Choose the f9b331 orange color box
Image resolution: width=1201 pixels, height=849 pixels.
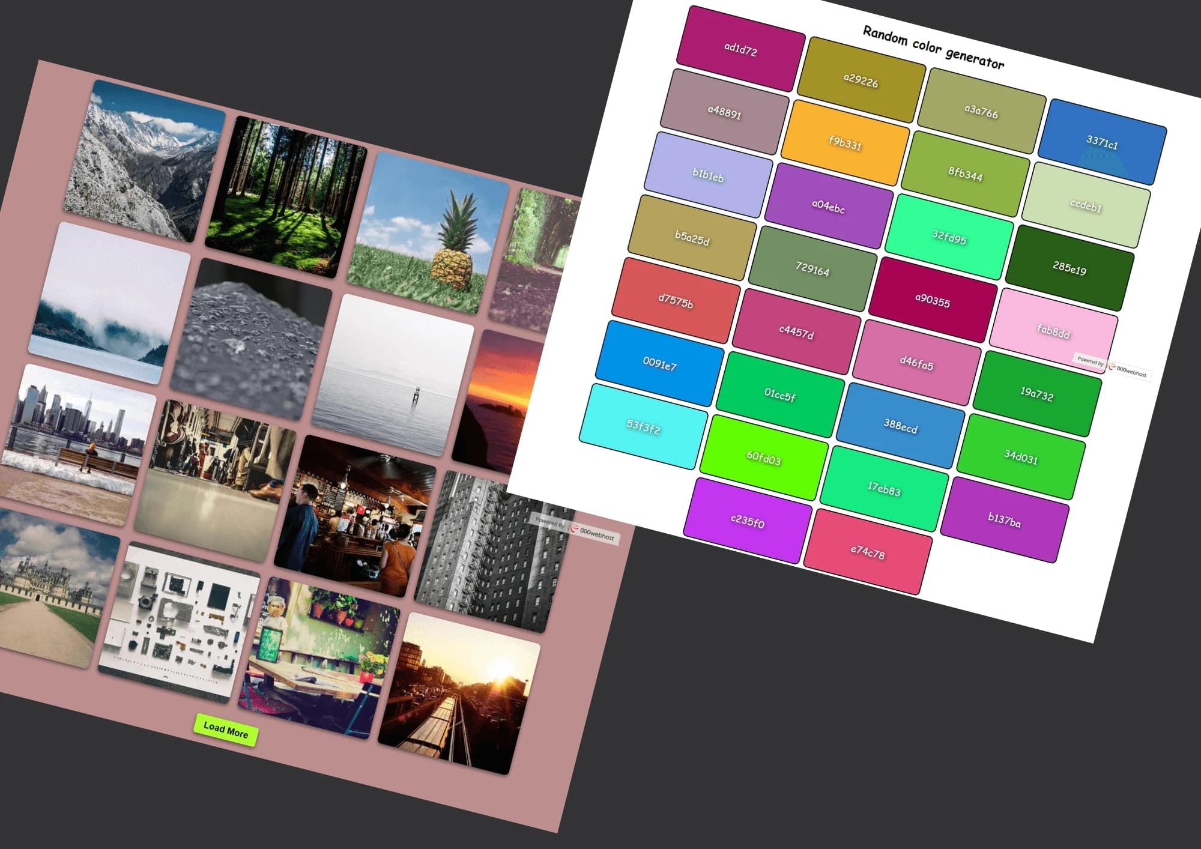(x=845, y=143)
